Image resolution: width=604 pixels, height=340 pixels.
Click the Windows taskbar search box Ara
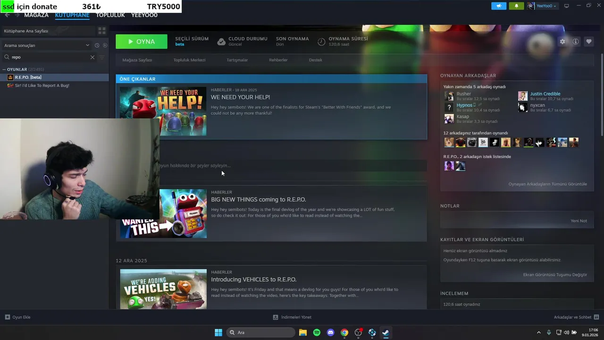click(x=261, y=332)
